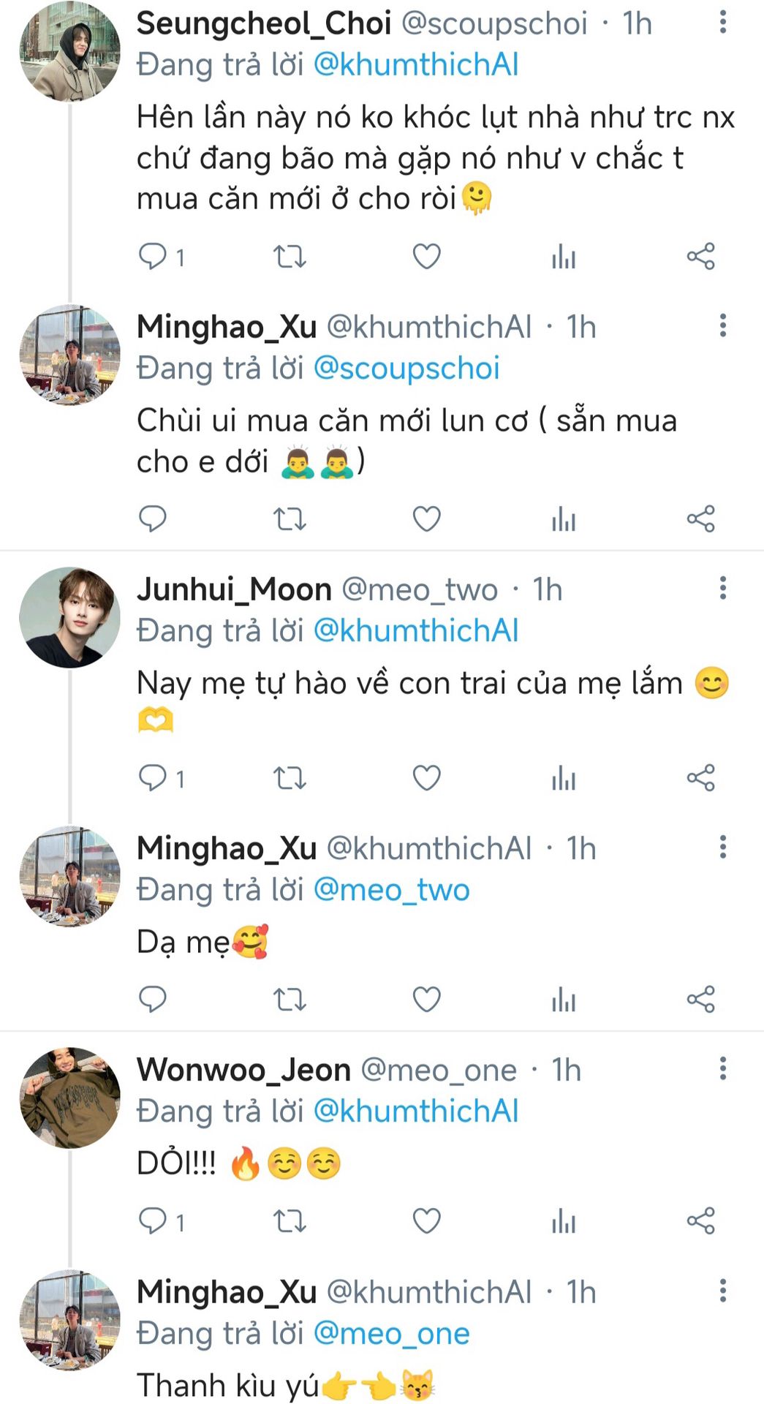The height and width of the screenshot is (1404, 764).
Task: Share Minghao_Xu's "Dạ mẹ" reply
Action: [700, 999]
